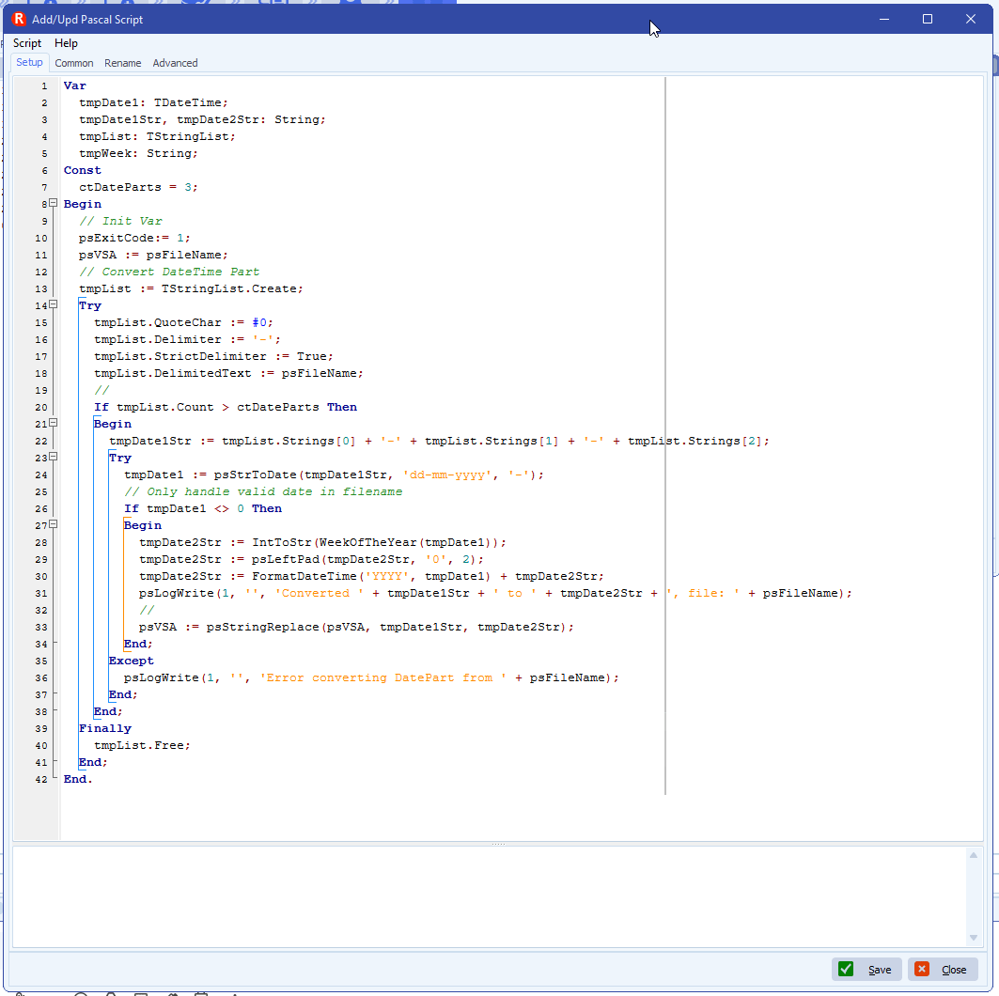Click the red X icon on Close button

pos(922,970)
